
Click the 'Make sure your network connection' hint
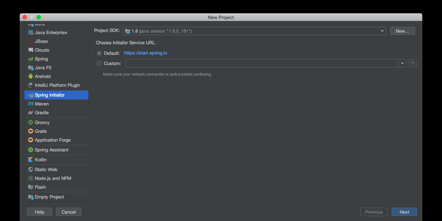click(x=157, y=74)
